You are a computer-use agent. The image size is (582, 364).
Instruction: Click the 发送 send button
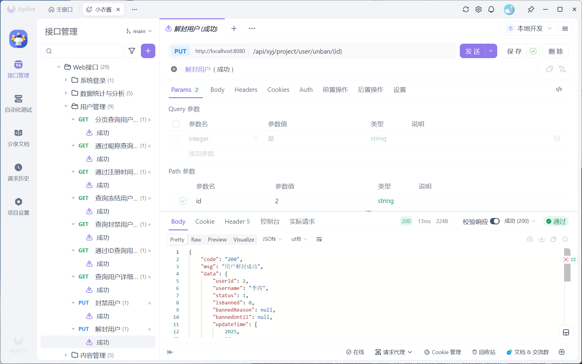click(472, 51)
